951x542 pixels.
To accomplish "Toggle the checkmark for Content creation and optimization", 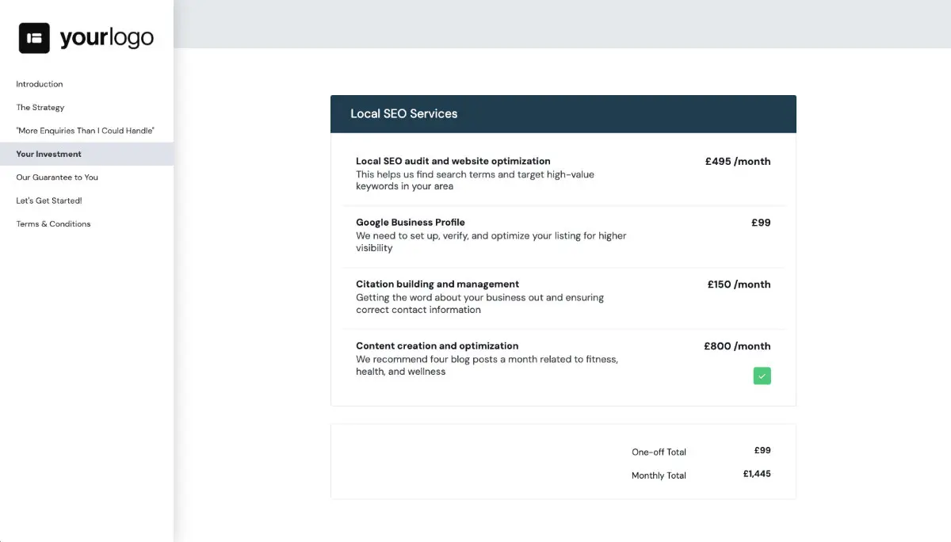I will coord(762,376).
